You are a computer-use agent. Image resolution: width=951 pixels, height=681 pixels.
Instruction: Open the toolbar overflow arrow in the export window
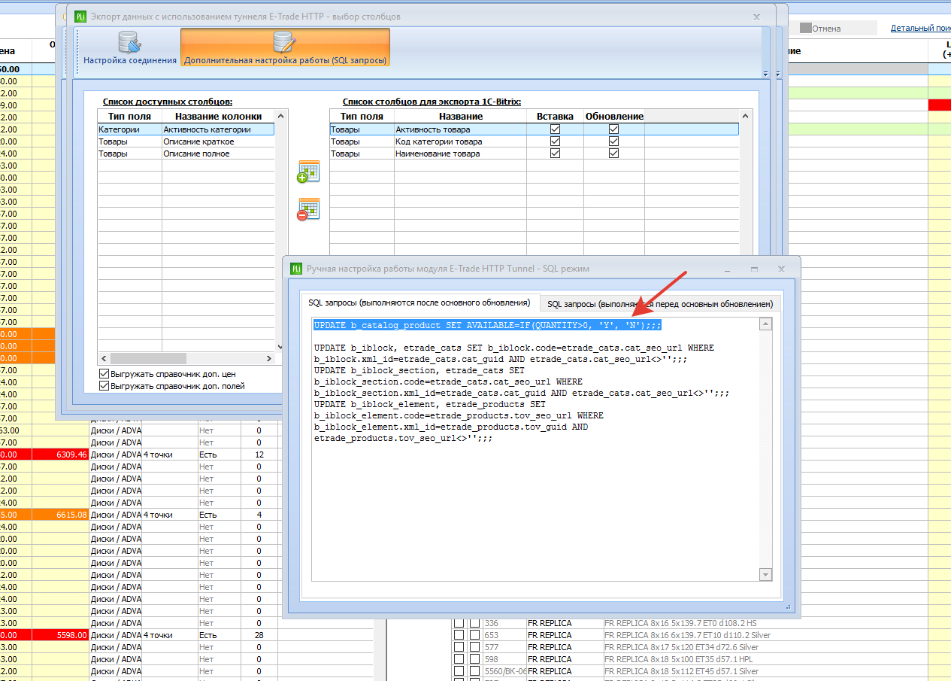coord(765,74)
